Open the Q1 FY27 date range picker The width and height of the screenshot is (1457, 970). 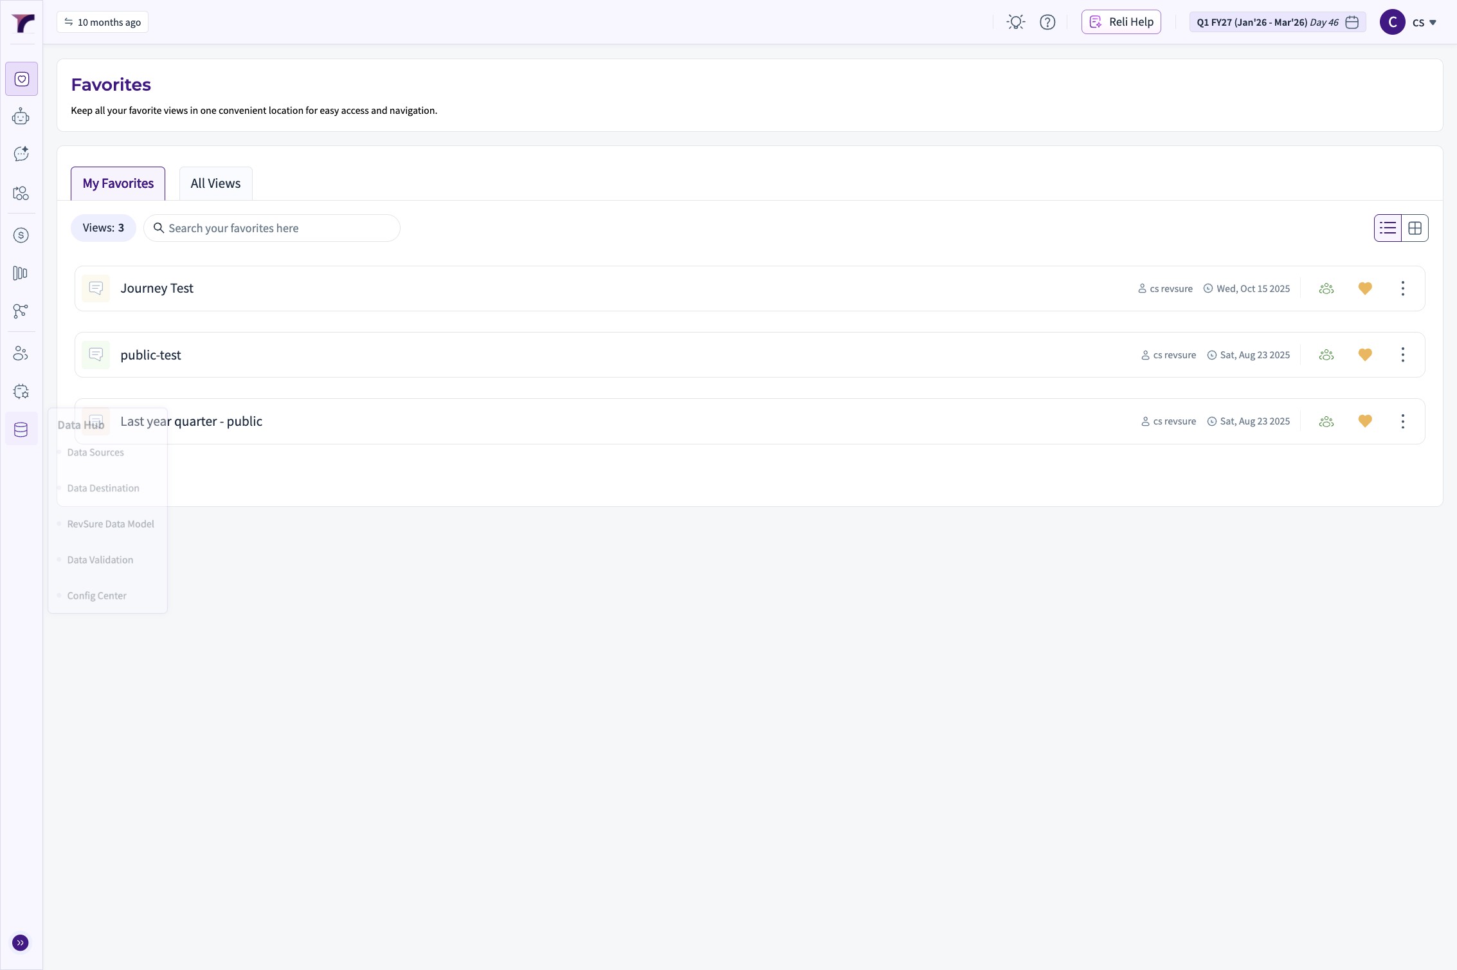pyautogui.click(x=1277, y=22)
